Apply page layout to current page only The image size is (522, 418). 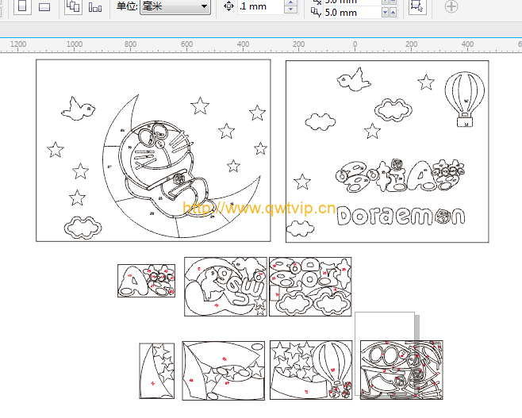(95, 6)
